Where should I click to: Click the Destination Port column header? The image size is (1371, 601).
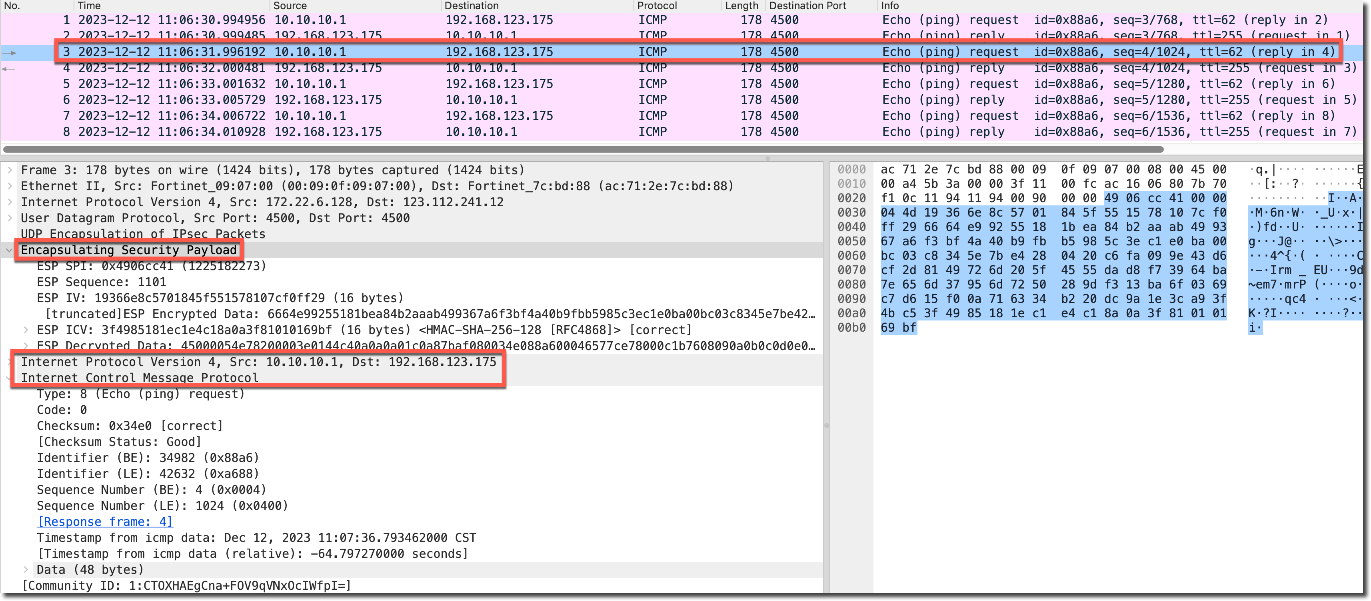click(807, 5)
